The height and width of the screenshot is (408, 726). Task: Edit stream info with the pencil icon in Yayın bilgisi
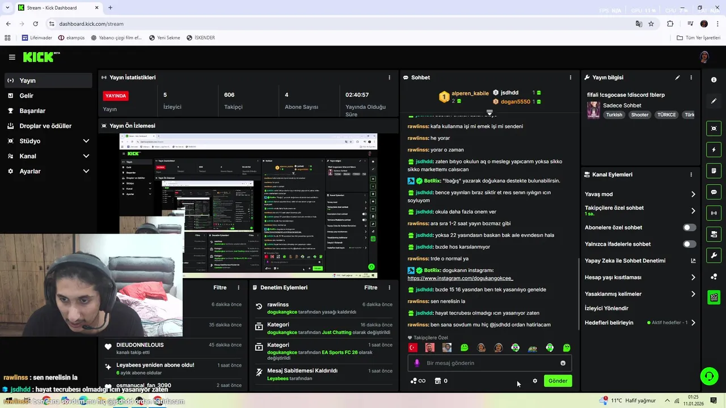(x=677, y=78)
